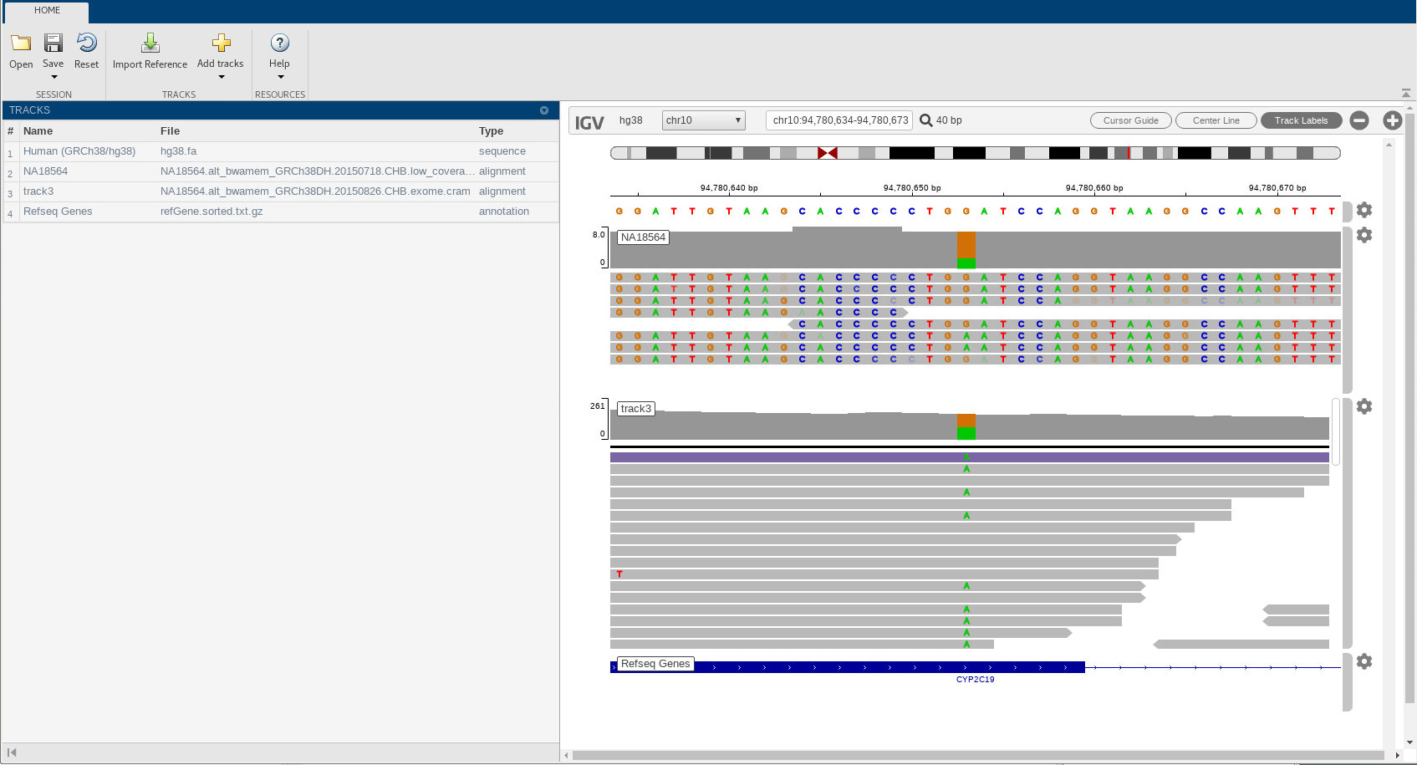Click inside the genomic coordinates input field
The height and width of the screenshot is (765, 1417).
tap(838, 120)
